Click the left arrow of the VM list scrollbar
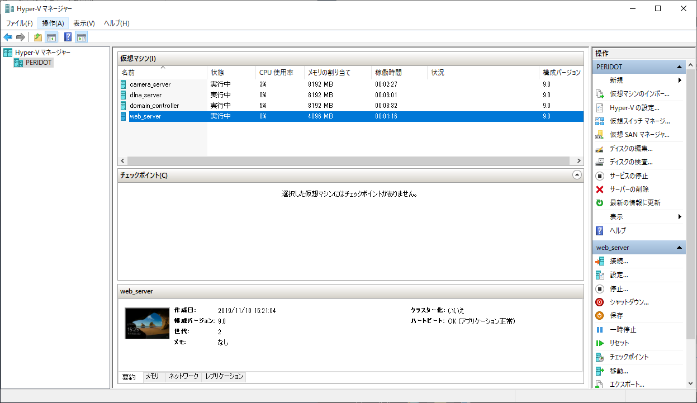 point(123,161)
